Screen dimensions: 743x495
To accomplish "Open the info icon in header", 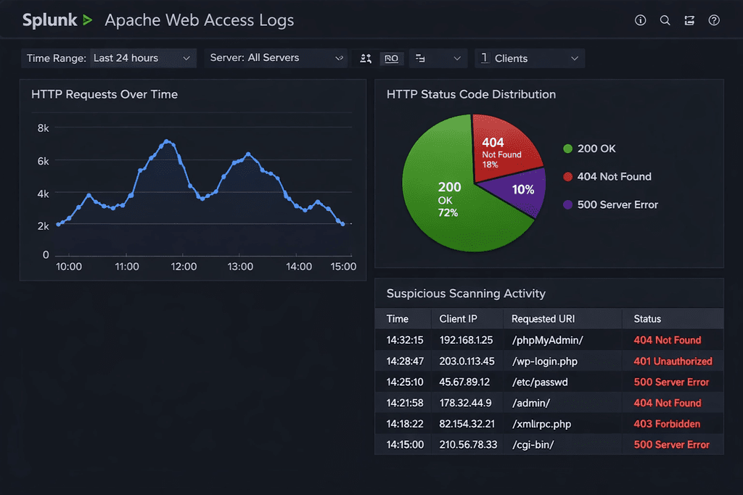I will (x=640, y=20).
